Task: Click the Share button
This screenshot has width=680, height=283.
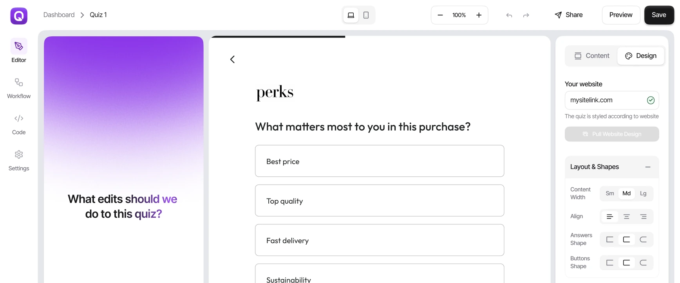Action: (569, 15)
